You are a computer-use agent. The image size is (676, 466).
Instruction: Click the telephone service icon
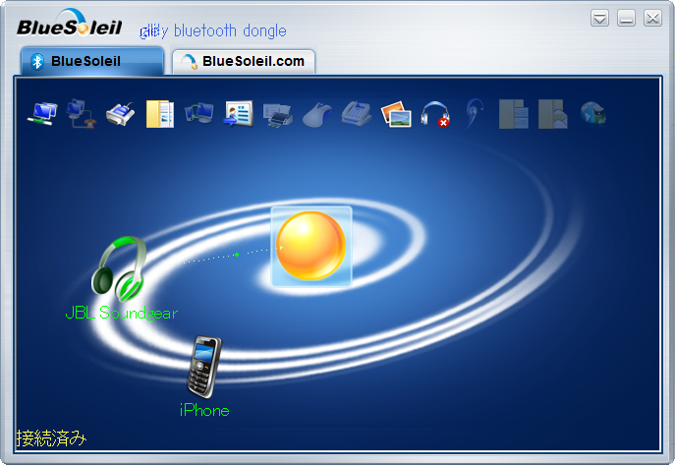pos(356,114)
